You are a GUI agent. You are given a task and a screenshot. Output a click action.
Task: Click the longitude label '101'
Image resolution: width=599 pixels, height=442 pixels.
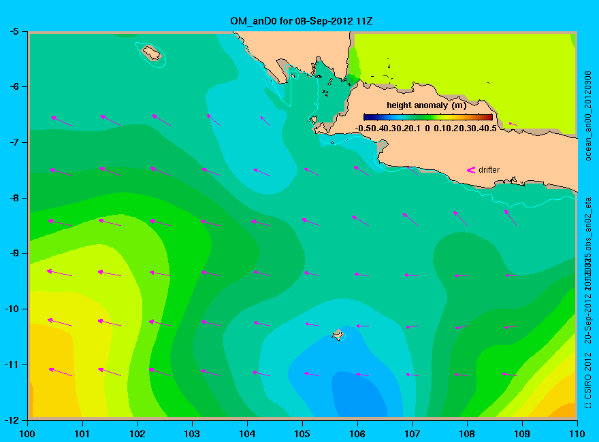point(82,434)
